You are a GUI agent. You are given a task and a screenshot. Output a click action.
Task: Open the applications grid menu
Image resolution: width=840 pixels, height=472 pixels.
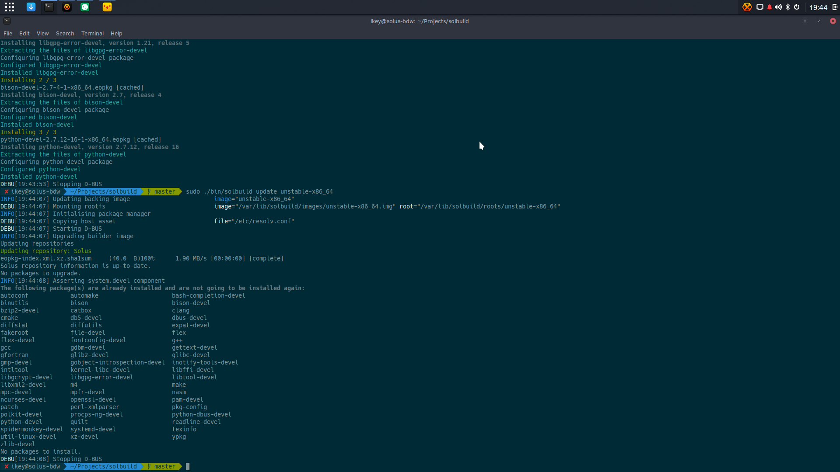click(x=10, y=7)
